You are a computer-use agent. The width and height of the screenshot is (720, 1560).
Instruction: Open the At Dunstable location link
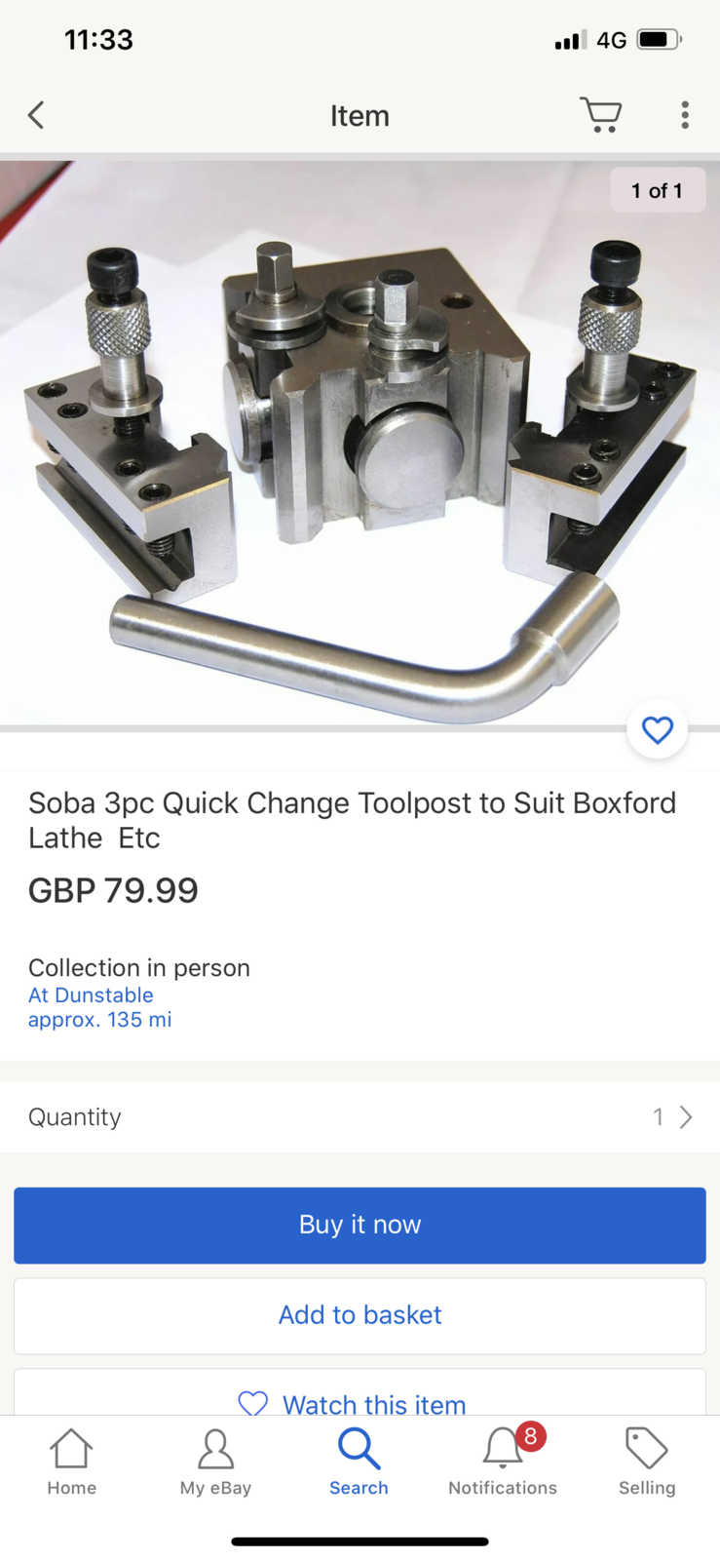click(91, 995)
